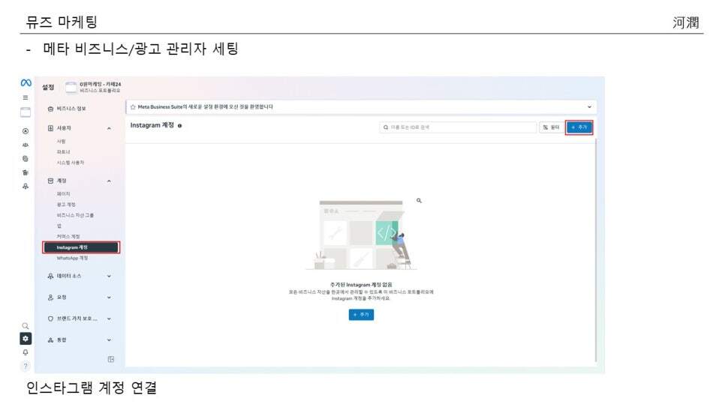Select 비즈니스 자산 그룹 in the sidebar

[x=75, y=215]
